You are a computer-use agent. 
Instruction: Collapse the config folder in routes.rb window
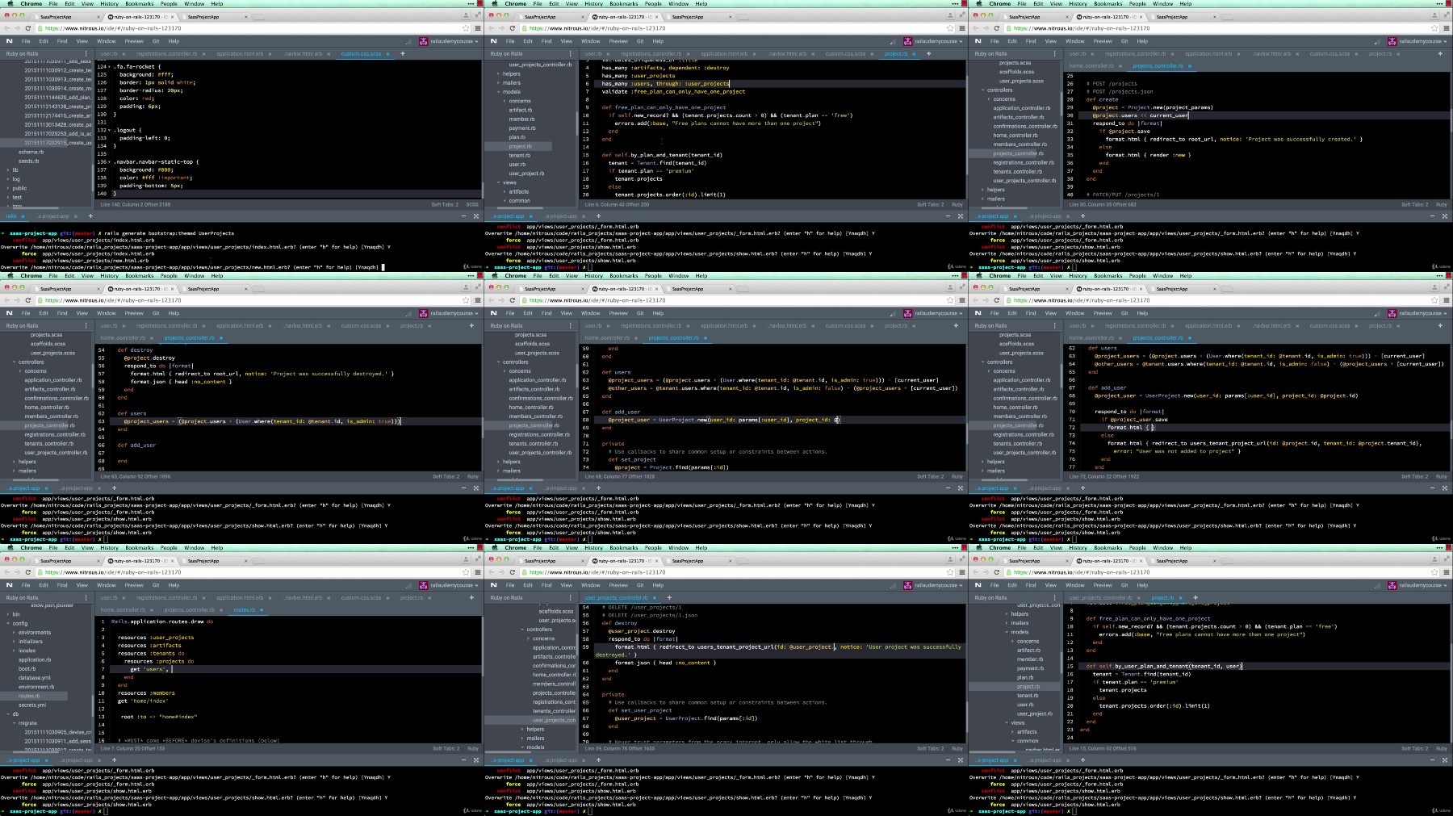coord(9,624)
